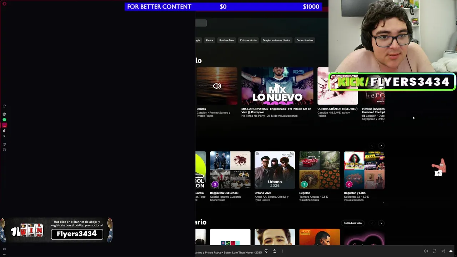Click the Flyers3434 promo code banner button
Screen dimensions: 457x257
pyautogui.click(x=77, y=234)
